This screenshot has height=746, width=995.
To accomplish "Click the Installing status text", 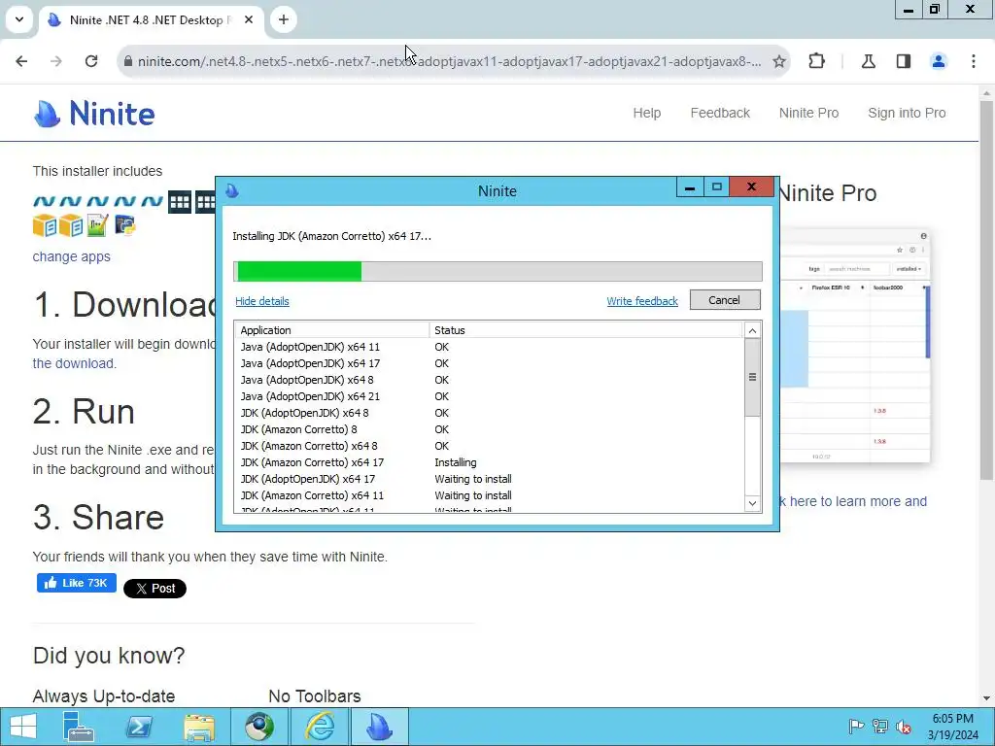I will [x=455, y=462].
